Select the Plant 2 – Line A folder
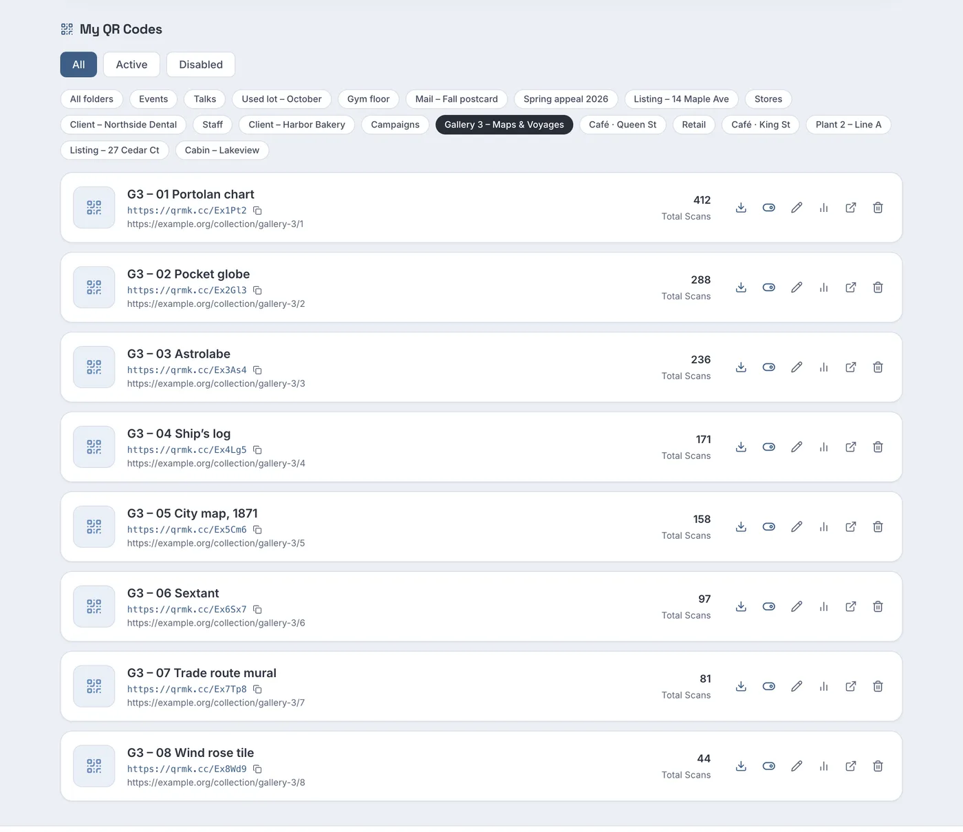The image size is (963, 832). click(848, 125)
